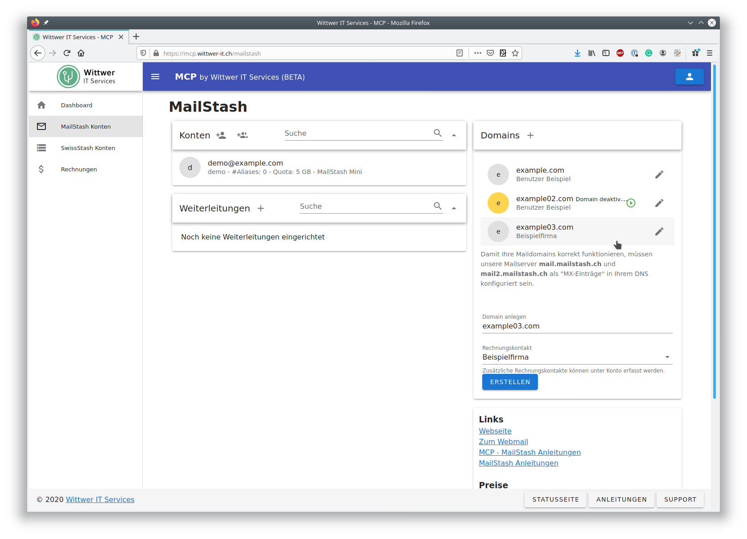Open the Adblock Plus extension
Viewport: 747px width, 539px height.
point(620,53)
